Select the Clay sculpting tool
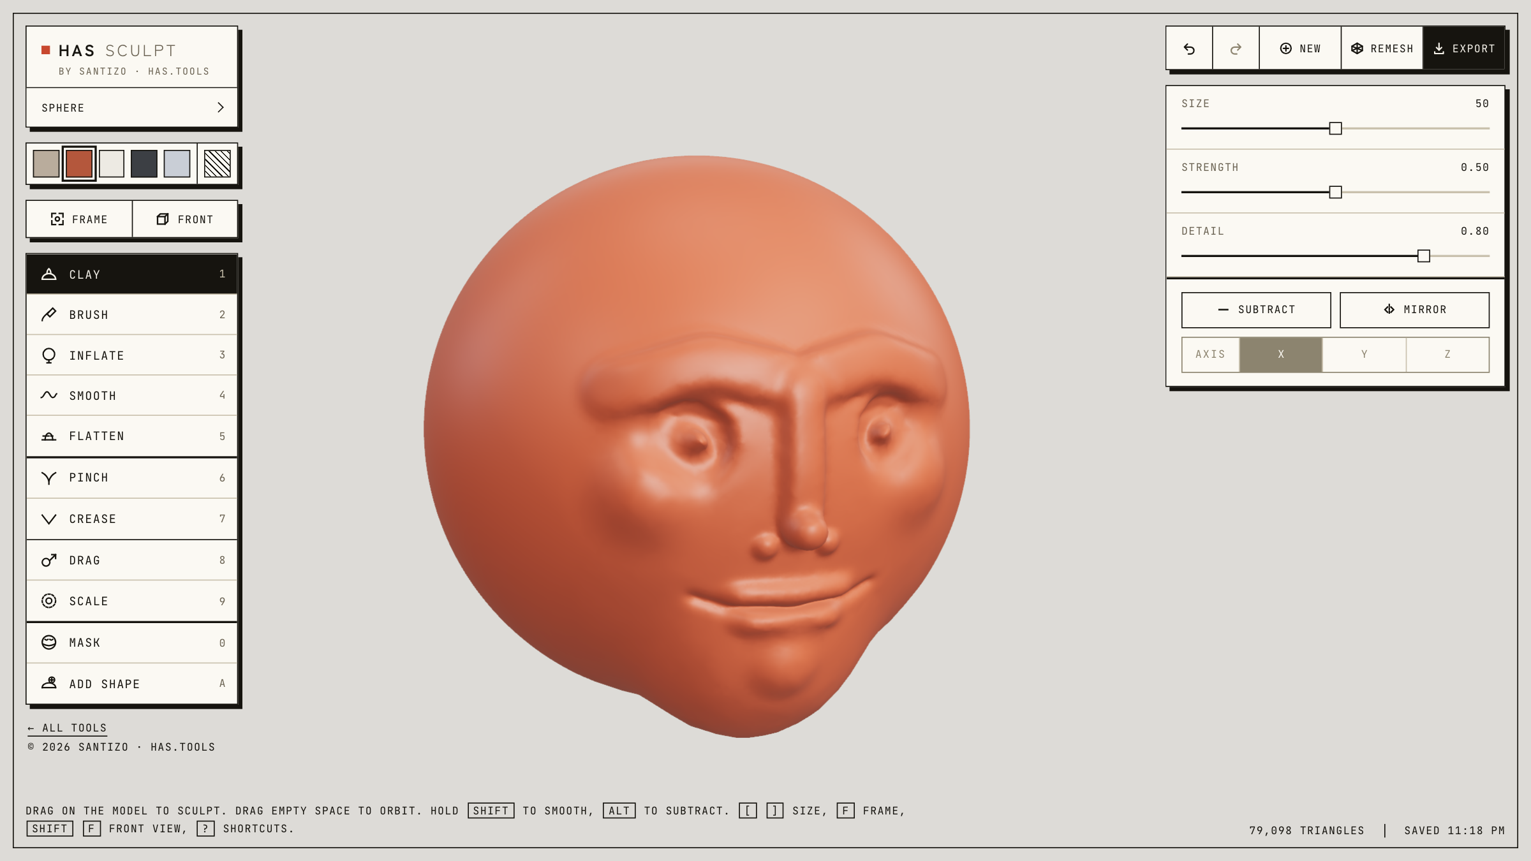1531x861 pixels. pos(131,274)
